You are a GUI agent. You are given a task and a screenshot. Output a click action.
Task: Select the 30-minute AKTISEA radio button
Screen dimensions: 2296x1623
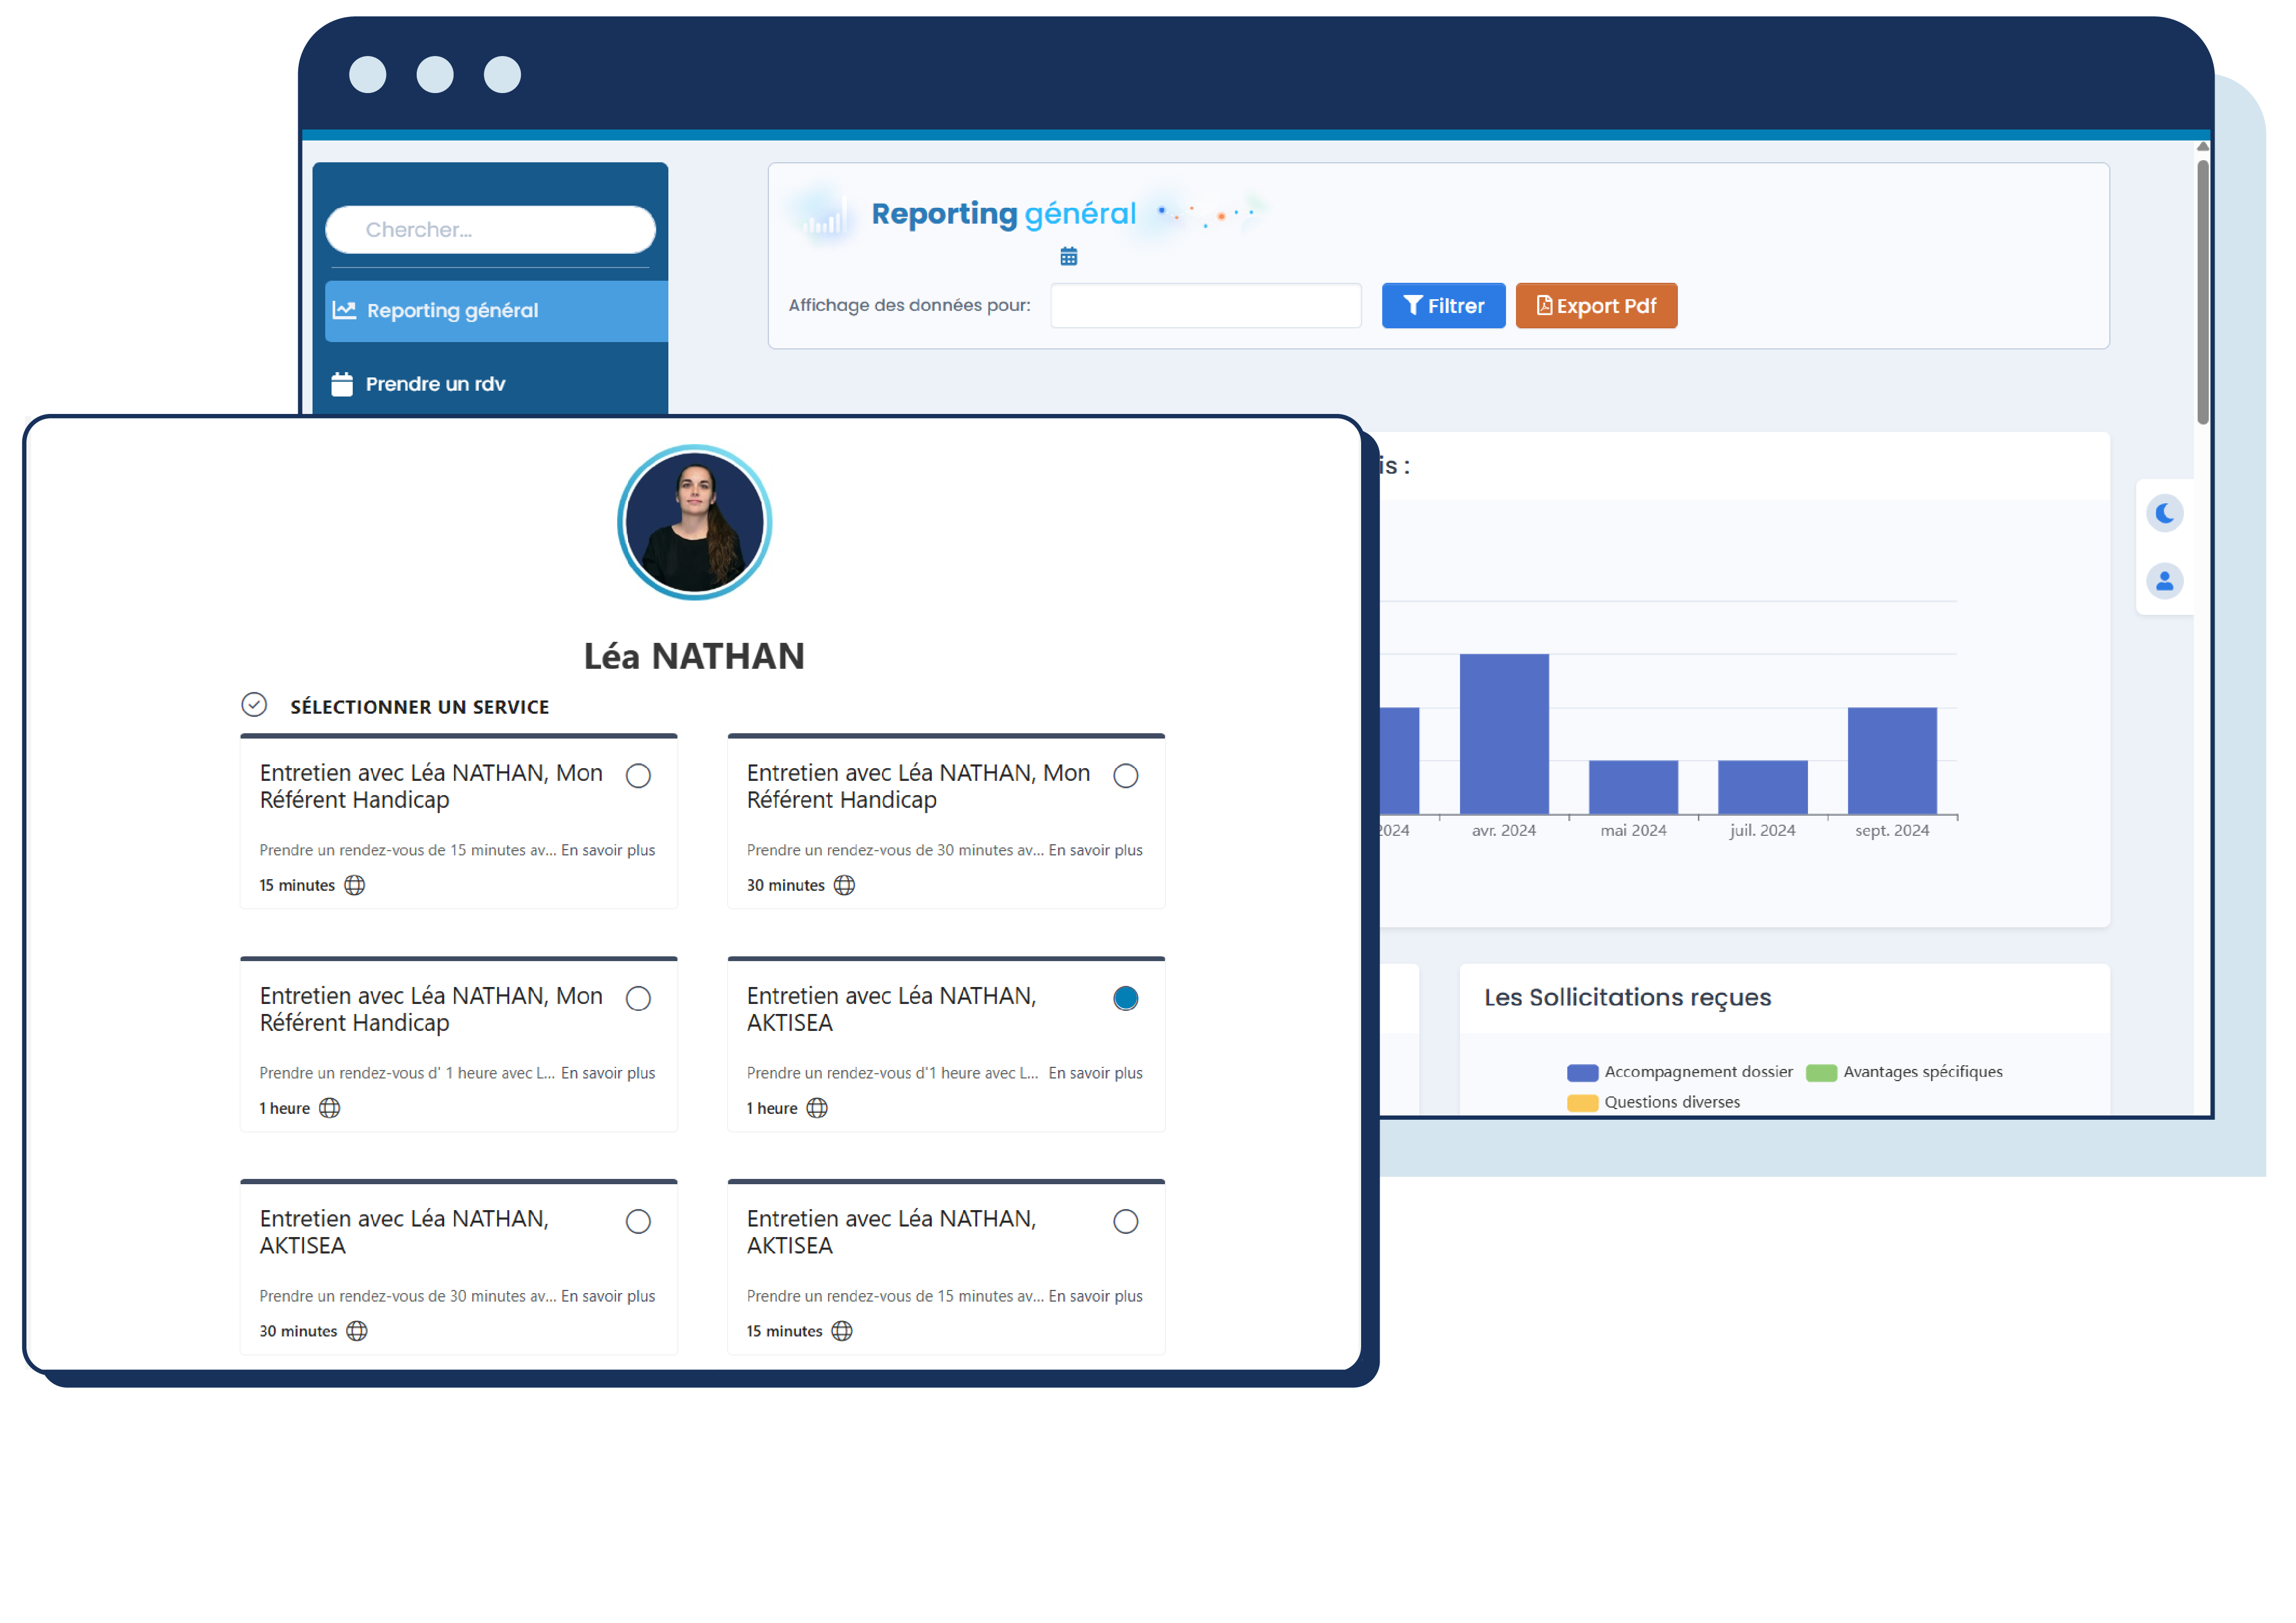pos(638,1222)
